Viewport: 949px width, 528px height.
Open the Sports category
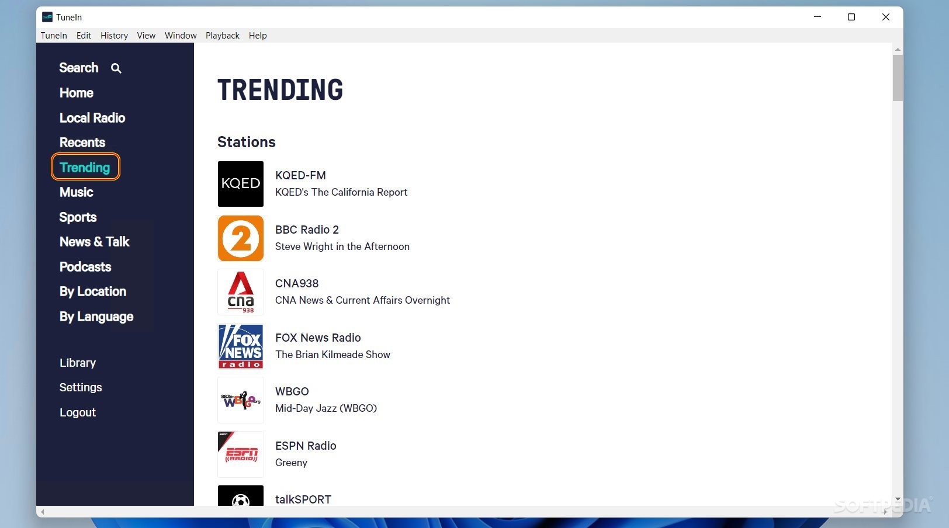78,217
